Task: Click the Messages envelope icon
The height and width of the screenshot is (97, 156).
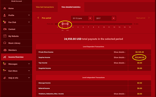Action: point(5,64)
